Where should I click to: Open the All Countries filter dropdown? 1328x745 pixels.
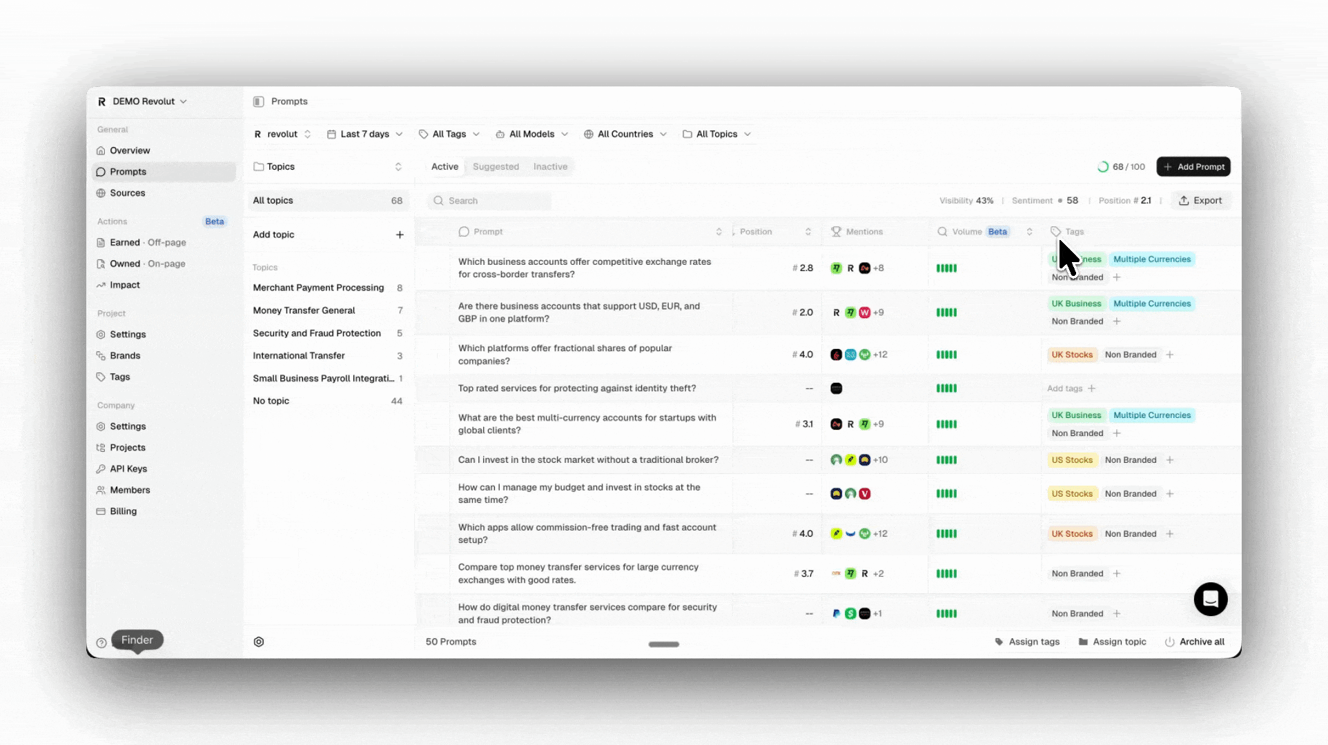click(x=625, y=134)
